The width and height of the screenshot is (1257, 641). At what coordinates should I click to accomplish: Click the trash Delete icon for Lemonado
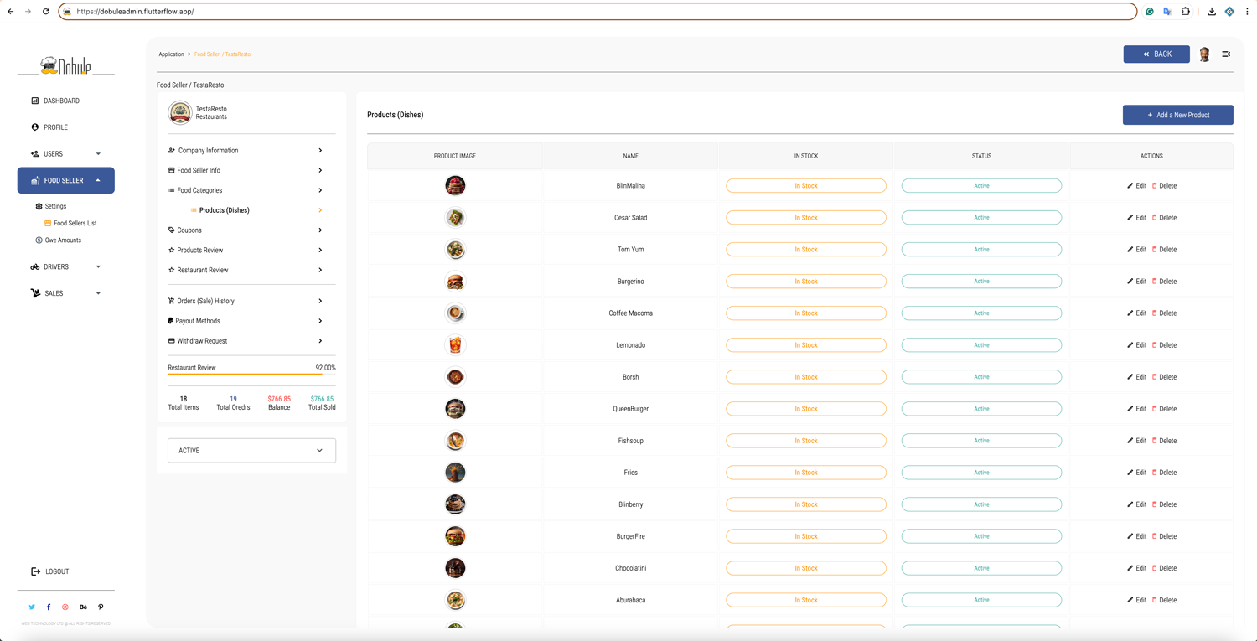click(x=1154, y=344)
